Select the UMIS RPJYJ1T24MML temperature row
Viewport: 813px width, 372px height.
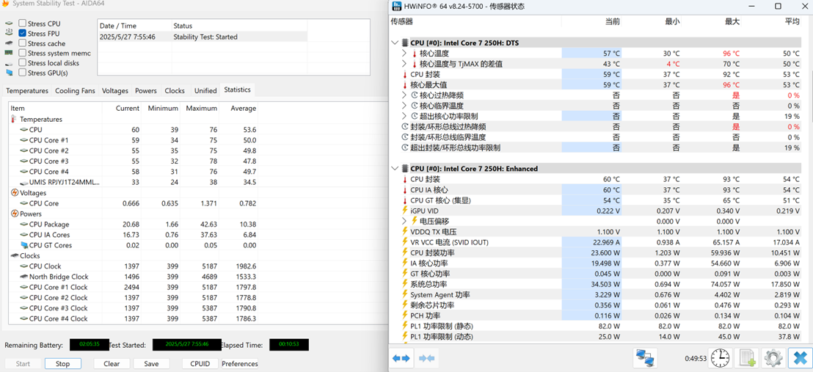pyautogui.click(x=134, y=182)
